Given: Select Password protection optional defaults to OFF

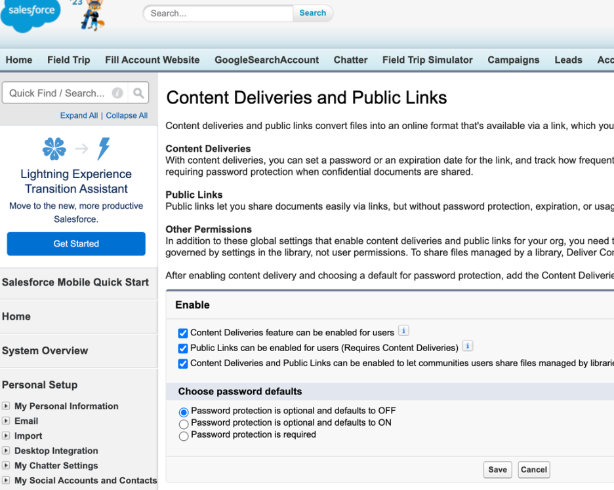Looking at the screenshot, I should tap(184, 412).
